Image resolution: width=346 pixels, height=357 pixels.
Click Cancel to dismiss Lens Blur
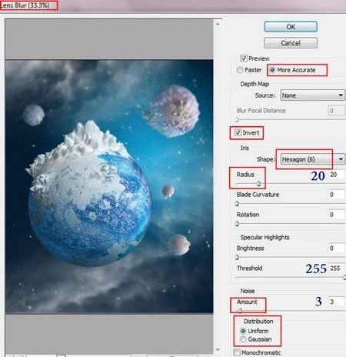(291, 43)
